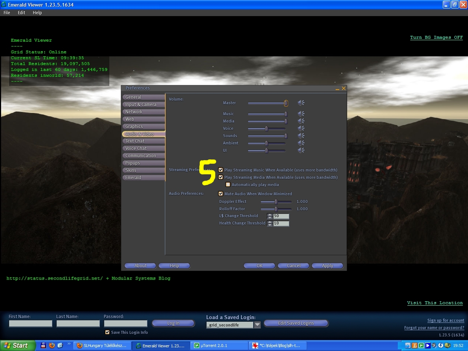Select the Graphics preferences tab
The image size is (468, 351).
point(144,126)
